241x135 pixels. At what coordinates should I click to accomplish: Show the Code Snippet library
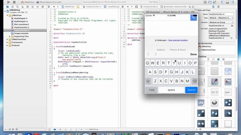pyautogui.click(x=214, y=59)
